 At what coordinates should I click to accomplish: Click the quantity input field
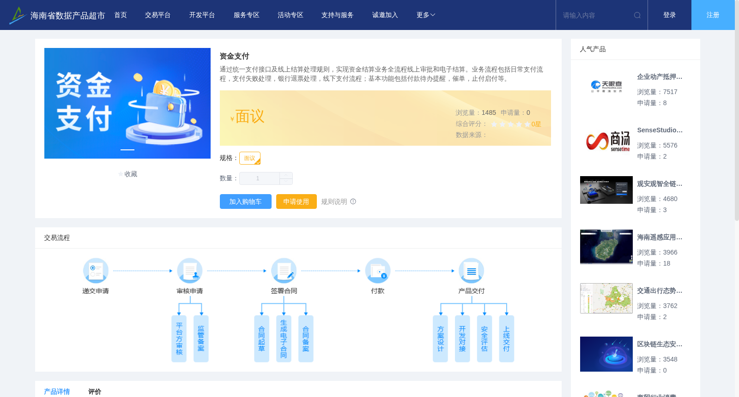(259, 178)
